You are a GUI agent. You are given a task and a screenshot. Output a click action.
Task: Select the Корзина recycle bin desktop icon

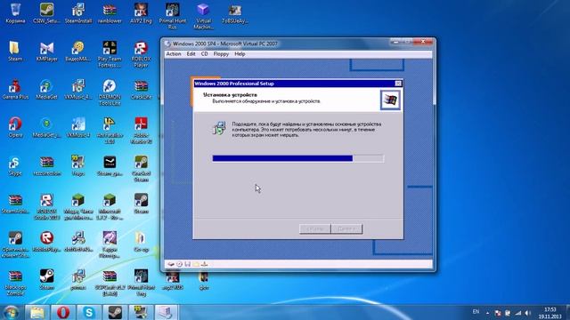pos(15,13)
